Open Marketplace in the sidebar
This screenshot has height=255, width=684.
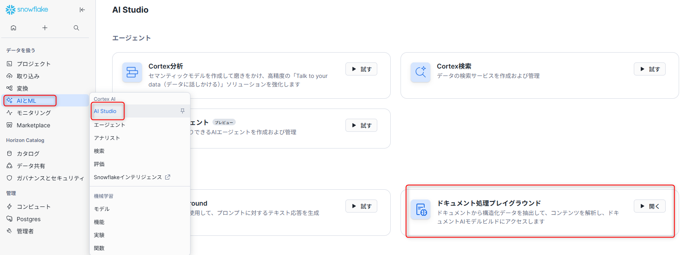tap(45, 125)
